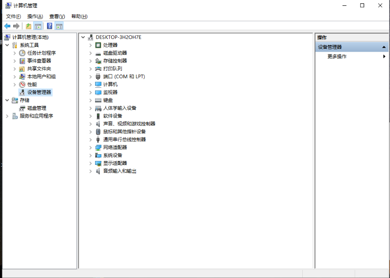Screen dimensions: 390x278
Task: Click the 任务计划程序 clock icon
Action: click(x=22, y=53)
